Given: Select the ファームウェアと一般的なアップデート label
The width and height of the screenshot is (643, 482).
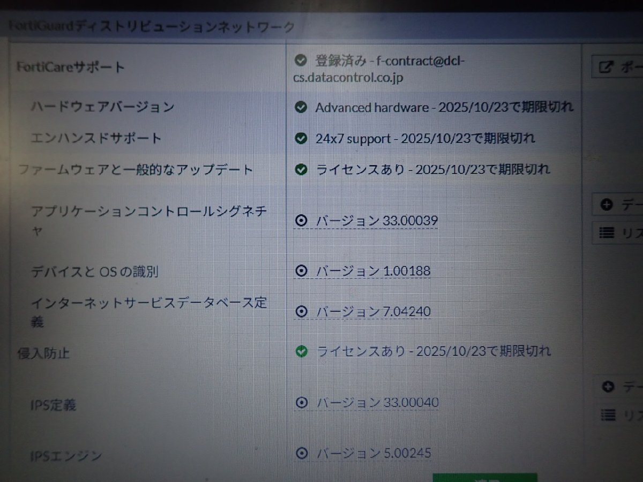Looking at the screenshot, I should click(135, 170).
